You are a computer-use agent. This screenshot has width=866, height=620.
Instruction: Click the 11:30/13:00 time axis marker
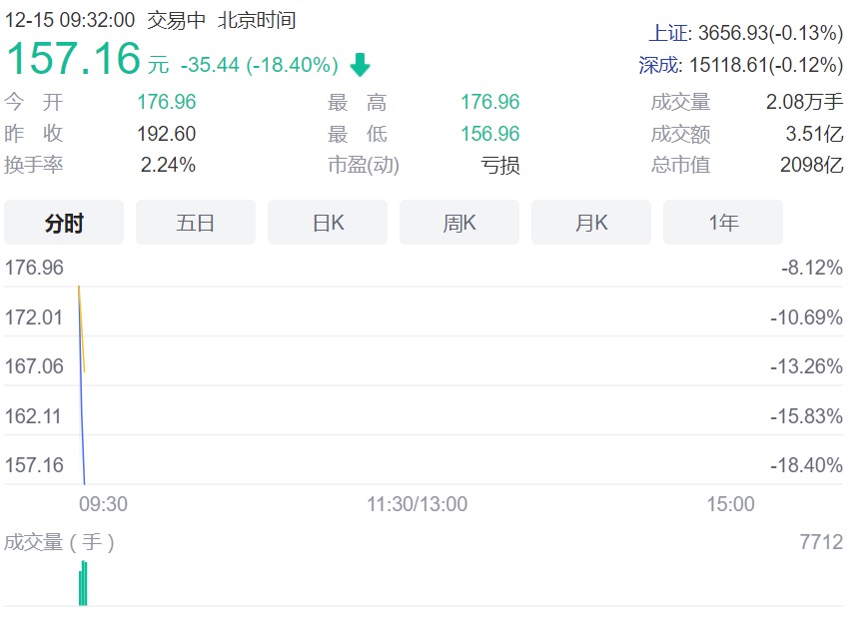(417, 504)
